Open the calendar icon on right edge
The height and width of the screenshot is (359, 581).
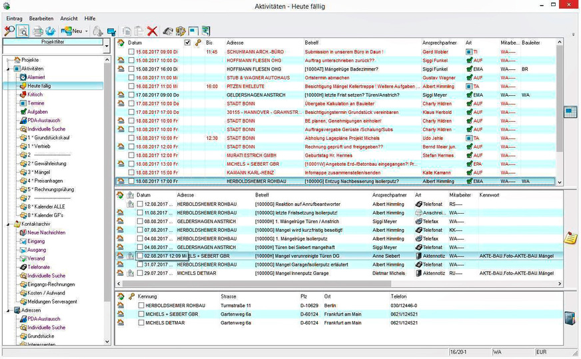(x=570, y=112)
